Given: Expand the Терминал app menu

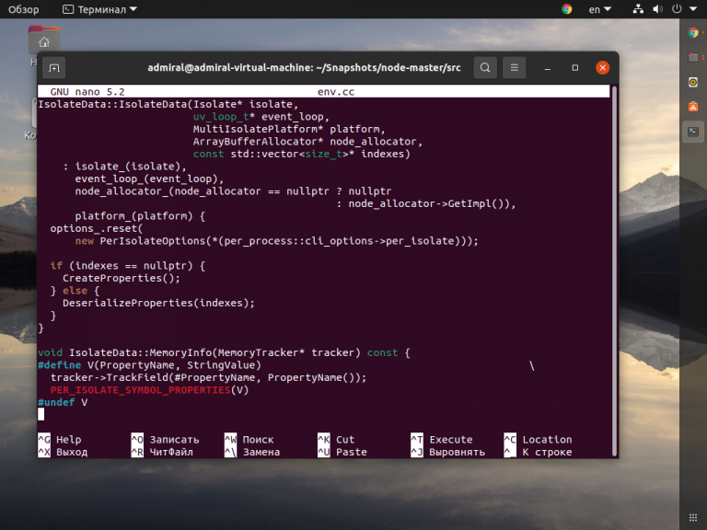Looking at the screenshot, I should [99, 9].
